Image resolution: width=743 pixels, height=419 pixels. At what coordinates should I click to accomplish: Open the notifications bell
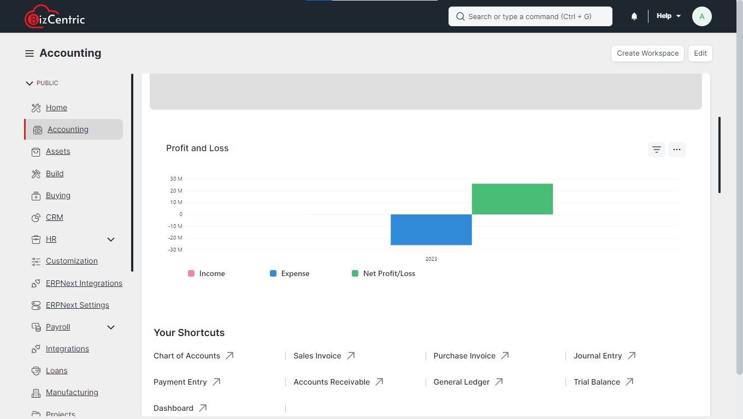[634, 16]
